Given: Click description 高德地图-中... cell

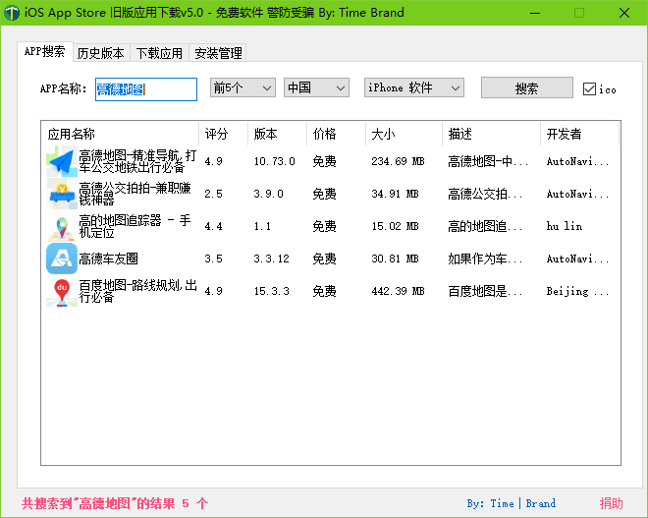Looking at the screenshot, I should pos(488,161).
